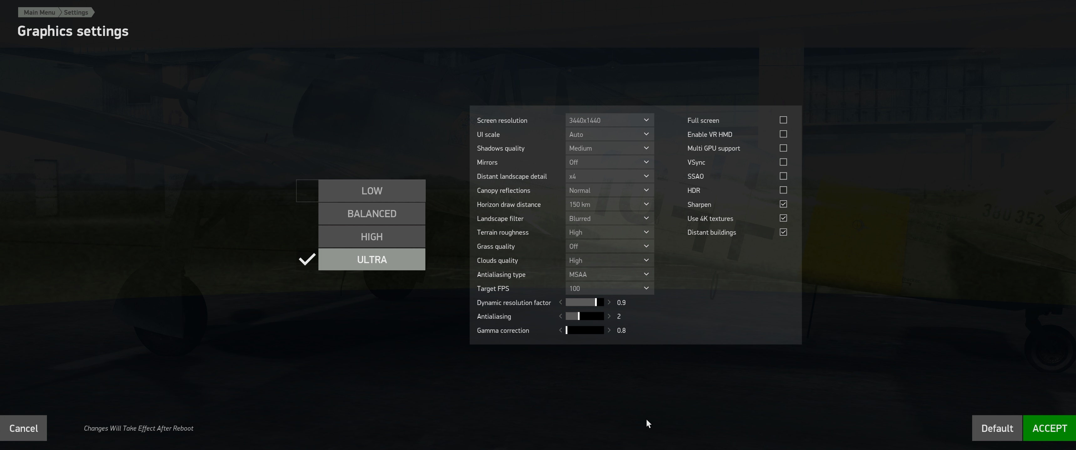Select the BALANCED graphics preset
This screenshot has height=450, width=1076.
[x=372, y=214]
